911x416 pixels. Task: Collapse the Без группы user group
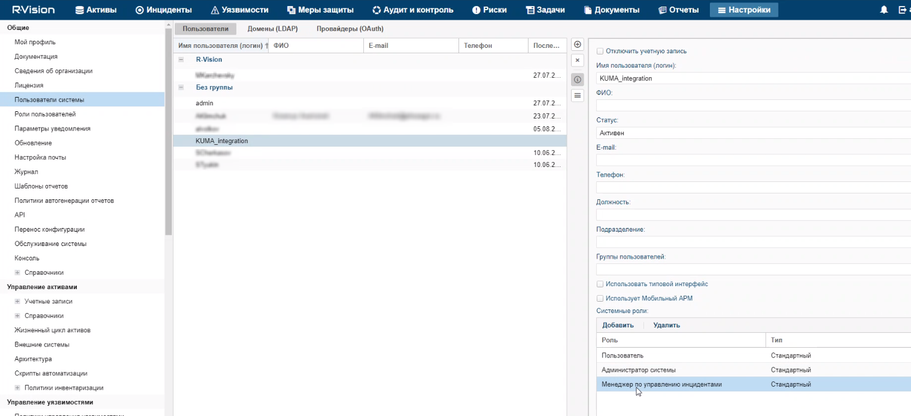point(180,87)
